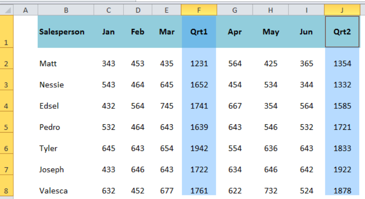Select the cell containing Tyler
This screenshot has height=199, width=365.
pyautogui.click(x=66, y=143)
